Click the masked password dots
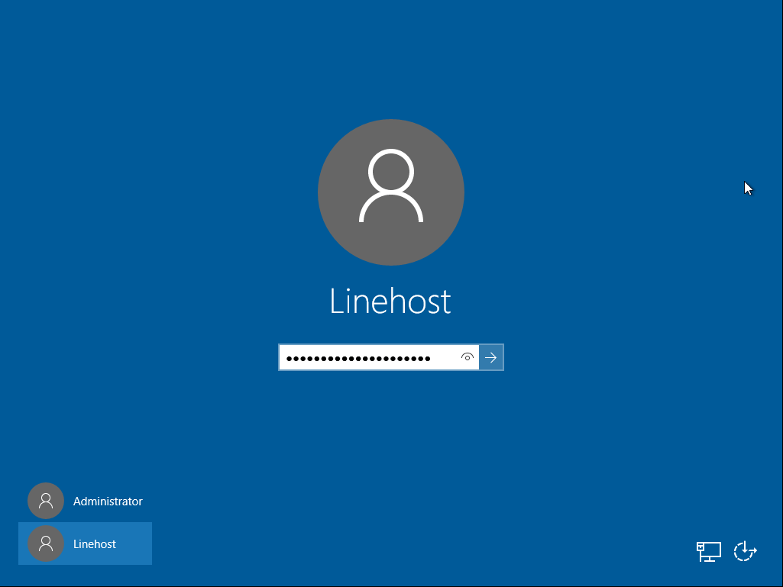 pyautogui.click(x=358, y=358)
